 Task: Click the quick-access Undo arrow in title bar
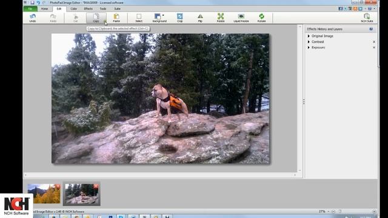[38, 2]
